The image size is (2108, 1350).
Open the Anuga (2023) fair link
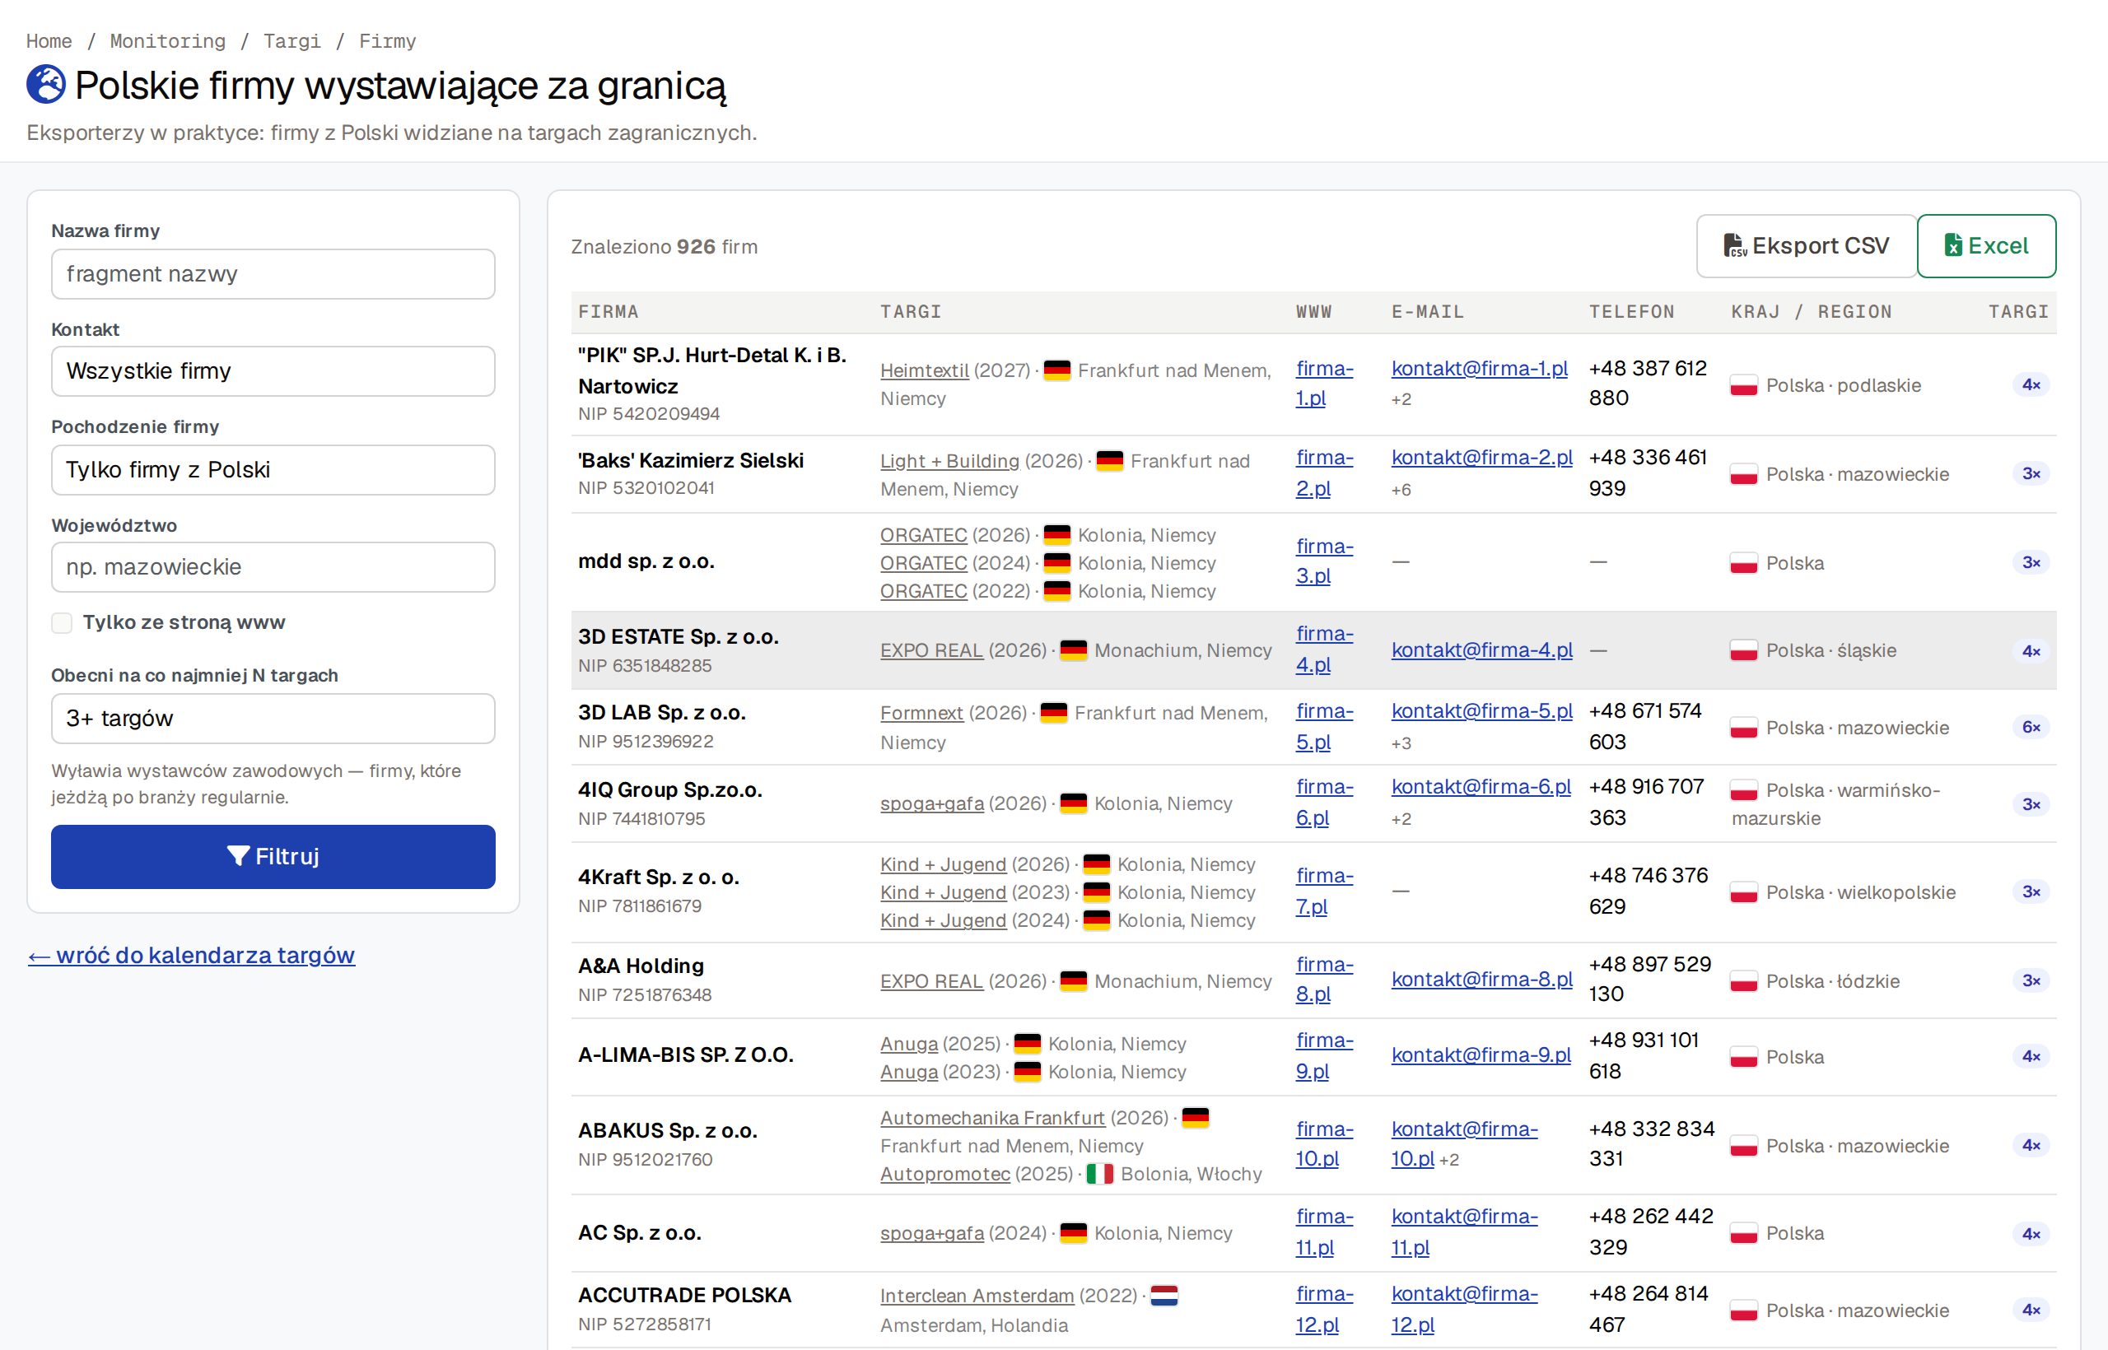[x=909, y=1072]
